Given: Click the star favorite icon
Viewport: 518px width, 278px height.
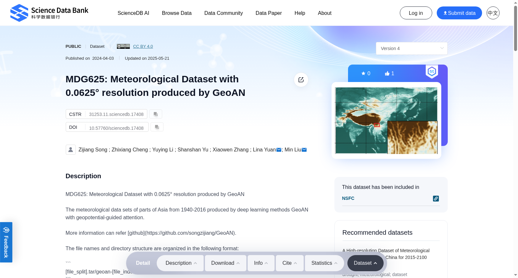Looking at the screenshot, I should click(x=363, y=73).
